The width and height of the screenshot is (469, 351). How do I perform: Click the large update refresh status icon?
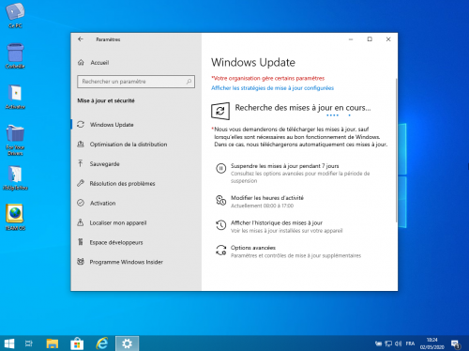pyautogui.click(x=220, y=111)
